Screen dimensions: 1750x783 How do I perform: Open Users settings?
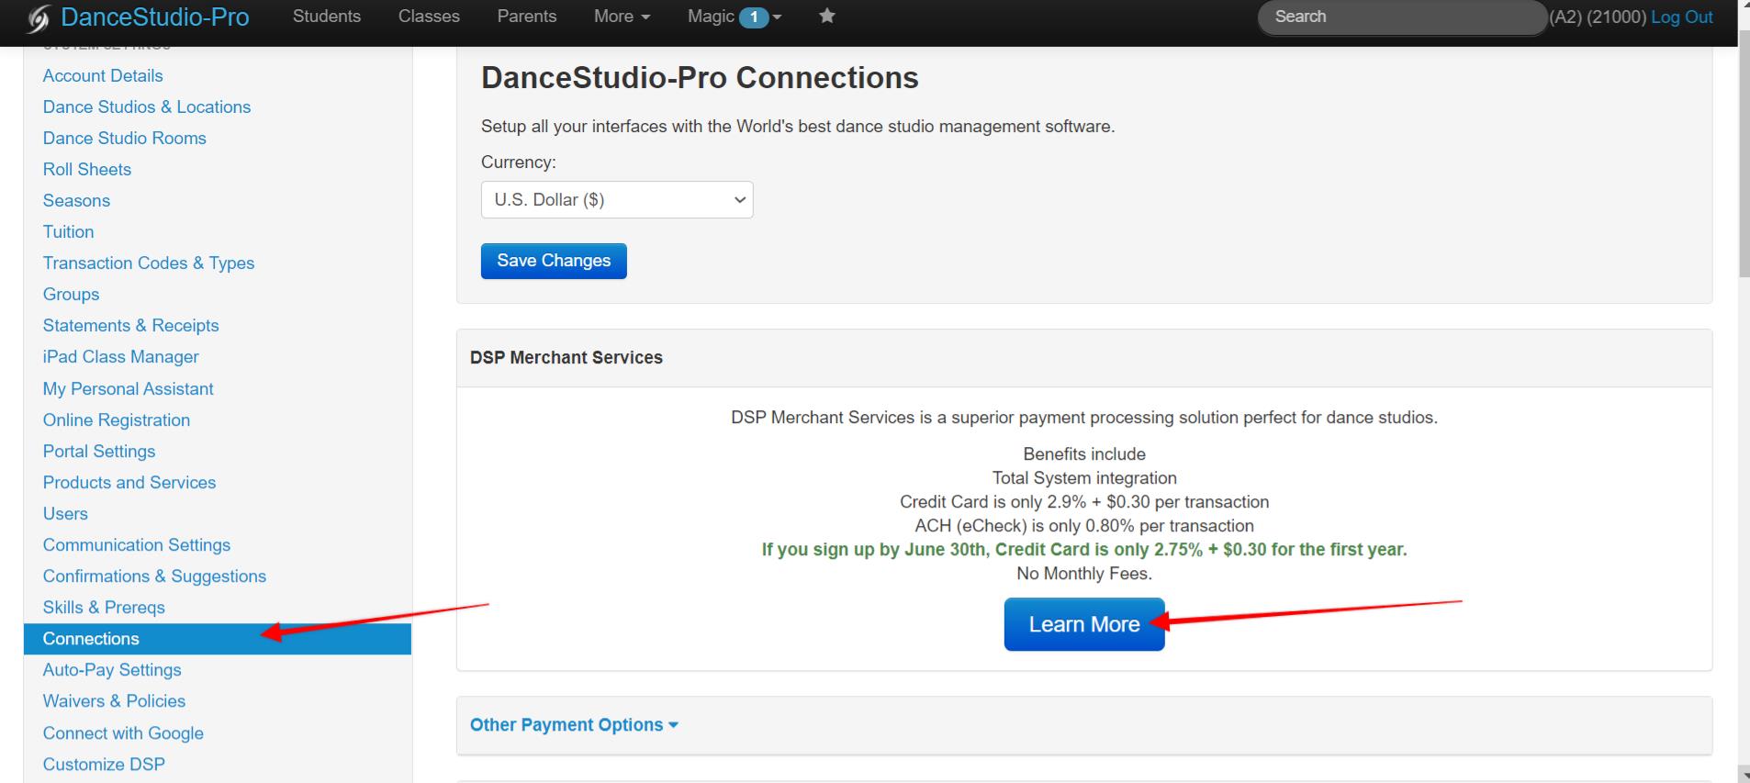[x=65, y=513]
